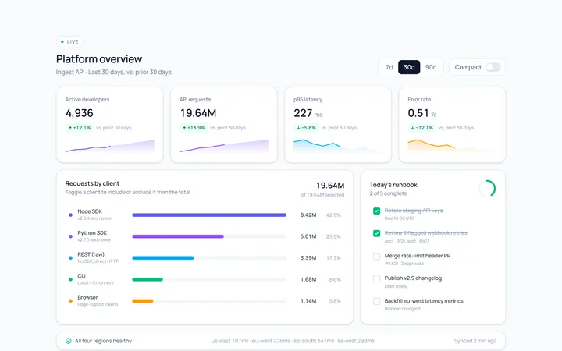Screen dimensions: 562x351
Task: Toggle REST (raw) client dot
Action: coord(70,258)
